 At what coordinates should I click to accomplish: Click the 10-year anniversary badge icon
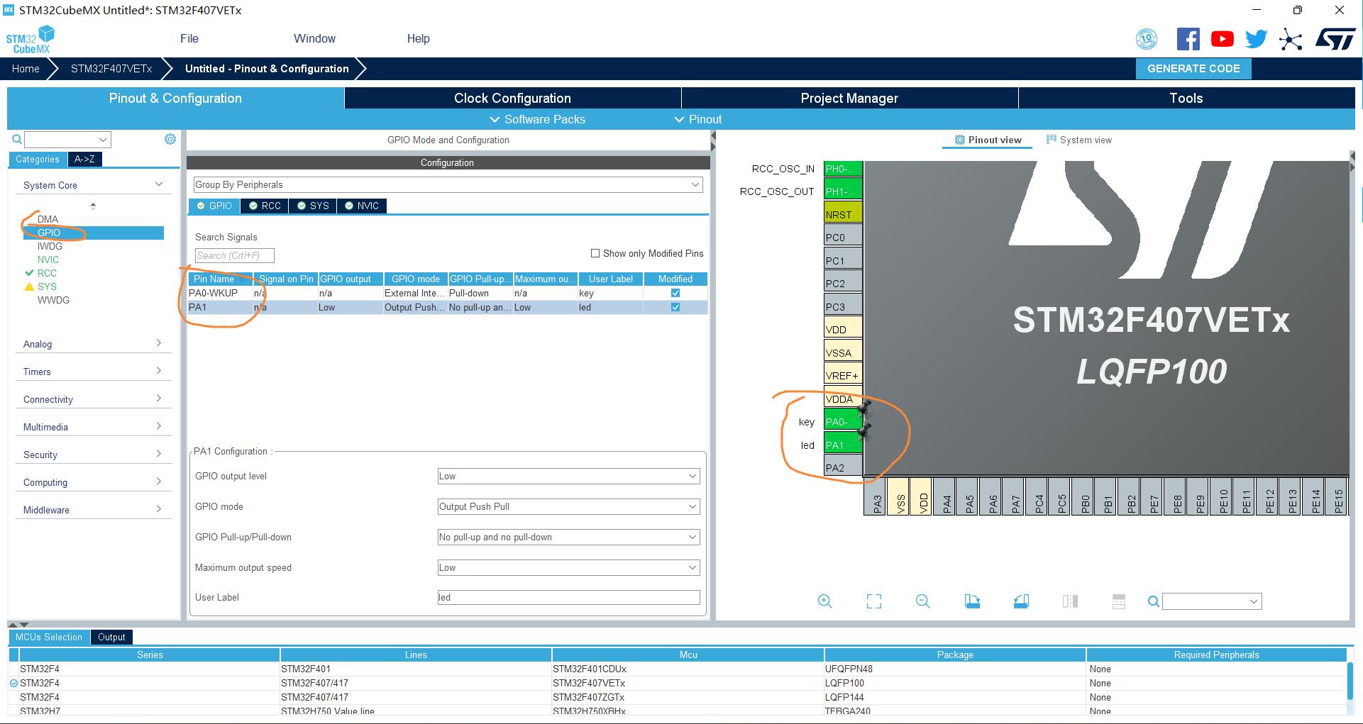click(1147, 39)
